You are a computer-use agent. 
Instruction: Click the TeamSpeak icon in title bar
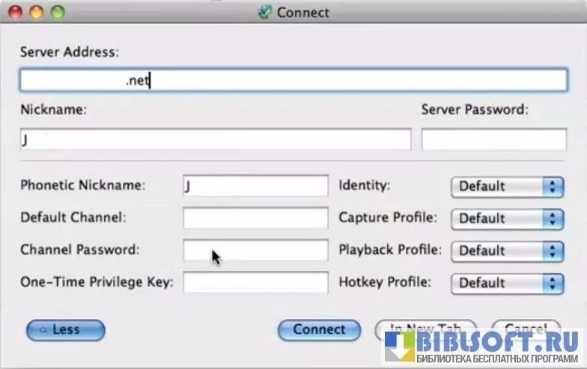coord(264,13)
